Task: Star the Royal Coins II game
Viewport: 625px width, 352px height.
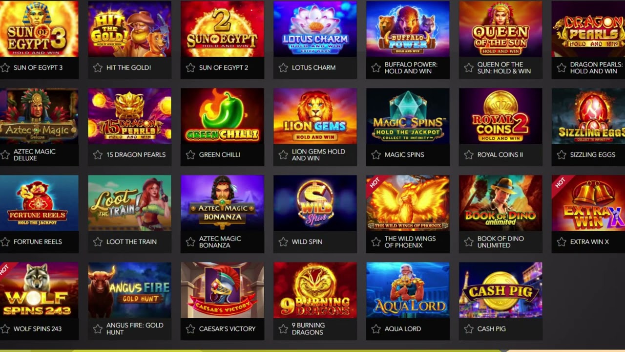Action: coord(469,155)
